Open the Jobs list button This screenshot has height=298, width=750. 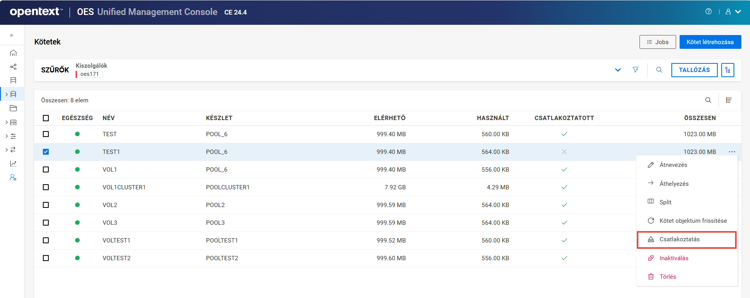657,42
